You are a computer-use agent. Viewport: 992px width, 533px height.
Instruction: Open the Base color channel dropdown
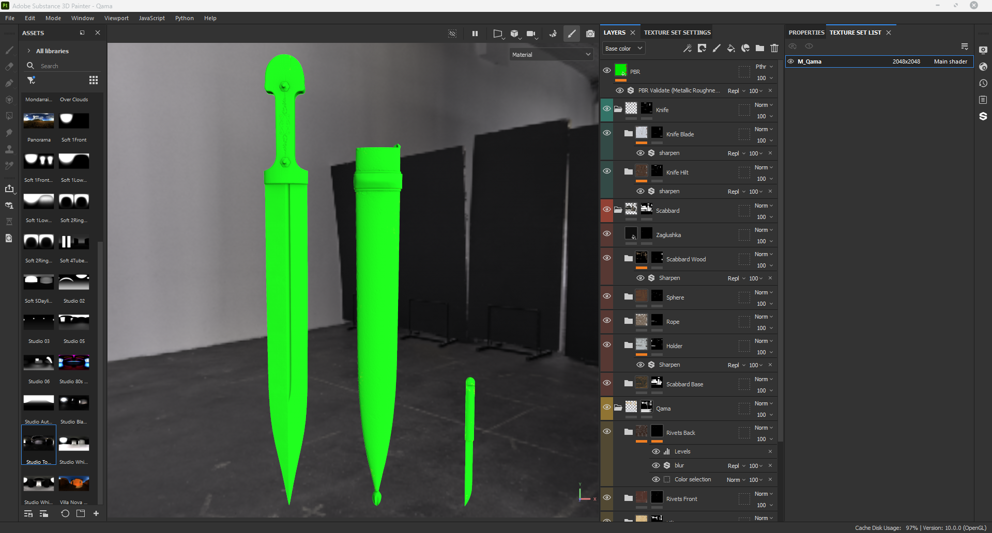(x=623, y=48)
